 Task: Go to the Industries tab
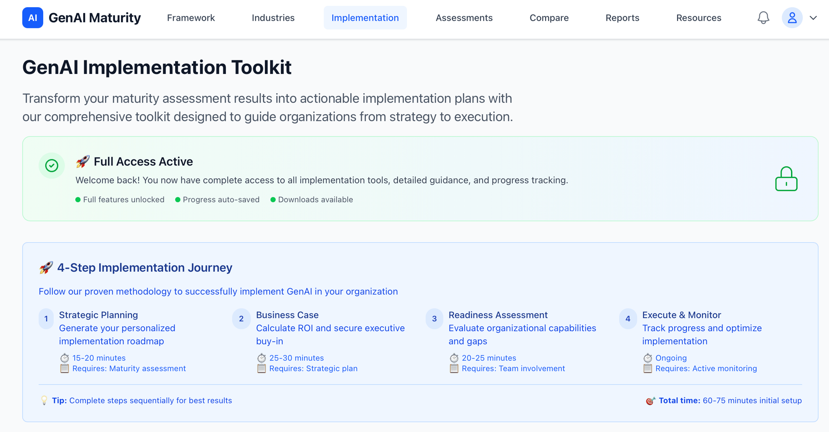click(273, 18)
